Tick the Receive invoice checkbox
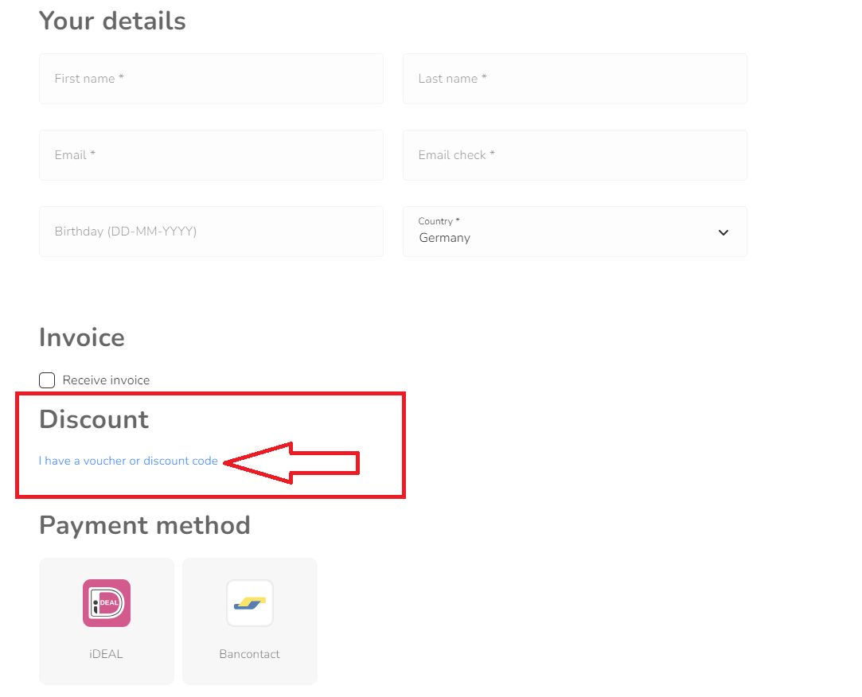 47,380
